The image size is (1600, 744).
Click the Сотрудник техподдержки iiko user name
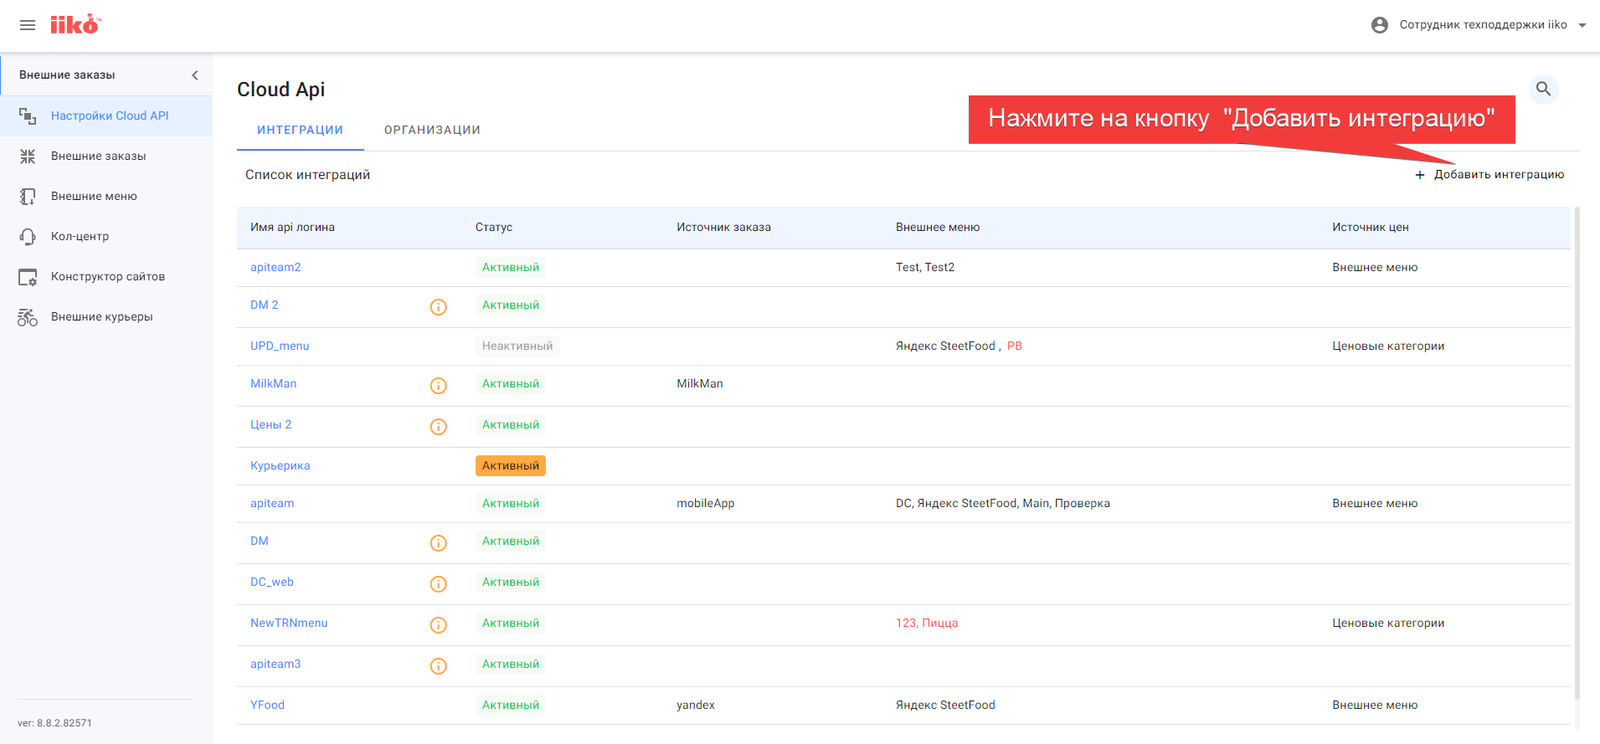click(1484, 24)
